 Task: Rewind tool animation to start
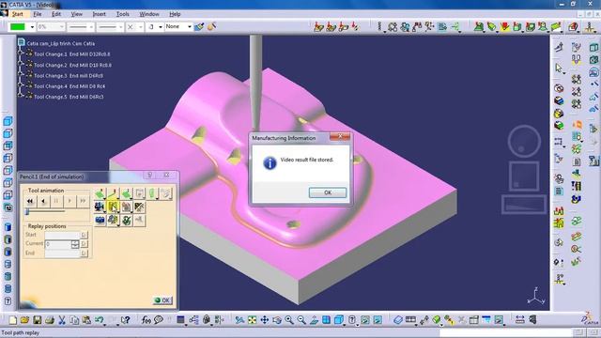pyautogui.click(x=30, y=201)
